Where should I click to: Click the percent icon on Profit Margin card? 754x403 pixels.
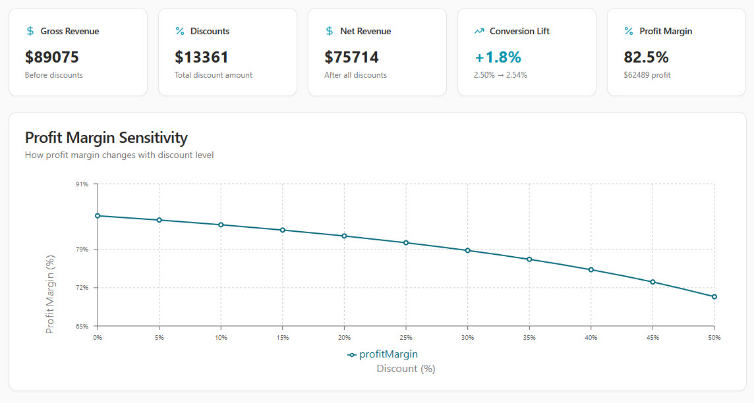pyautogui.click(x=627, y=30)
